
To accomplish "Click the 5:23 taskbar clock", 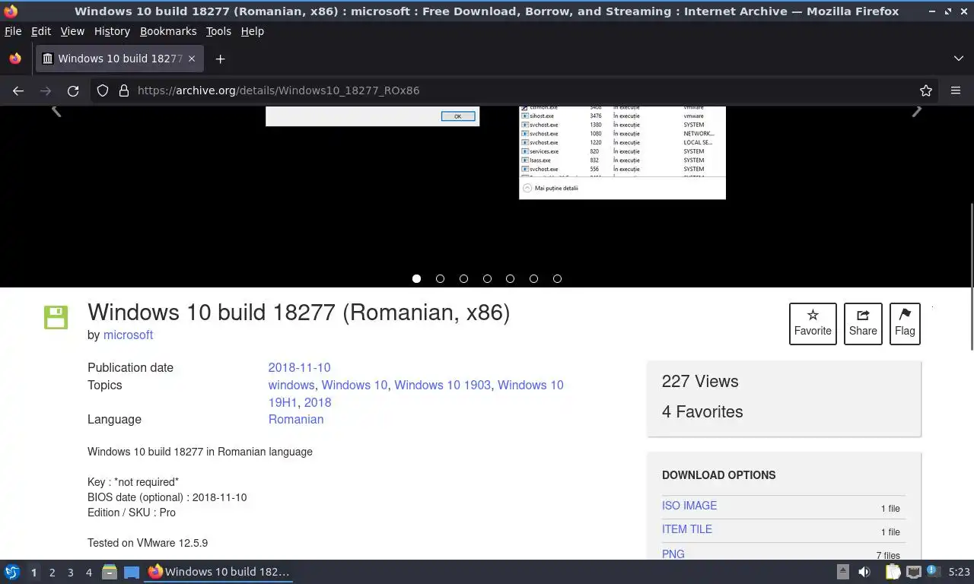I will point(959,572).
